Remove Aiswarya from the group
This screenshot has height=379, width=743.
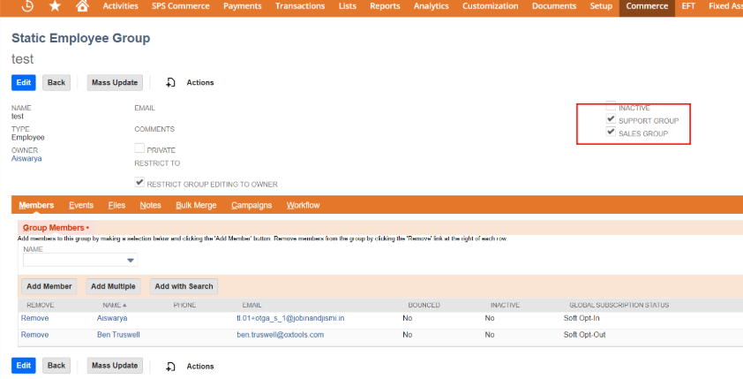pyautogui.click(x=34, y=317)
